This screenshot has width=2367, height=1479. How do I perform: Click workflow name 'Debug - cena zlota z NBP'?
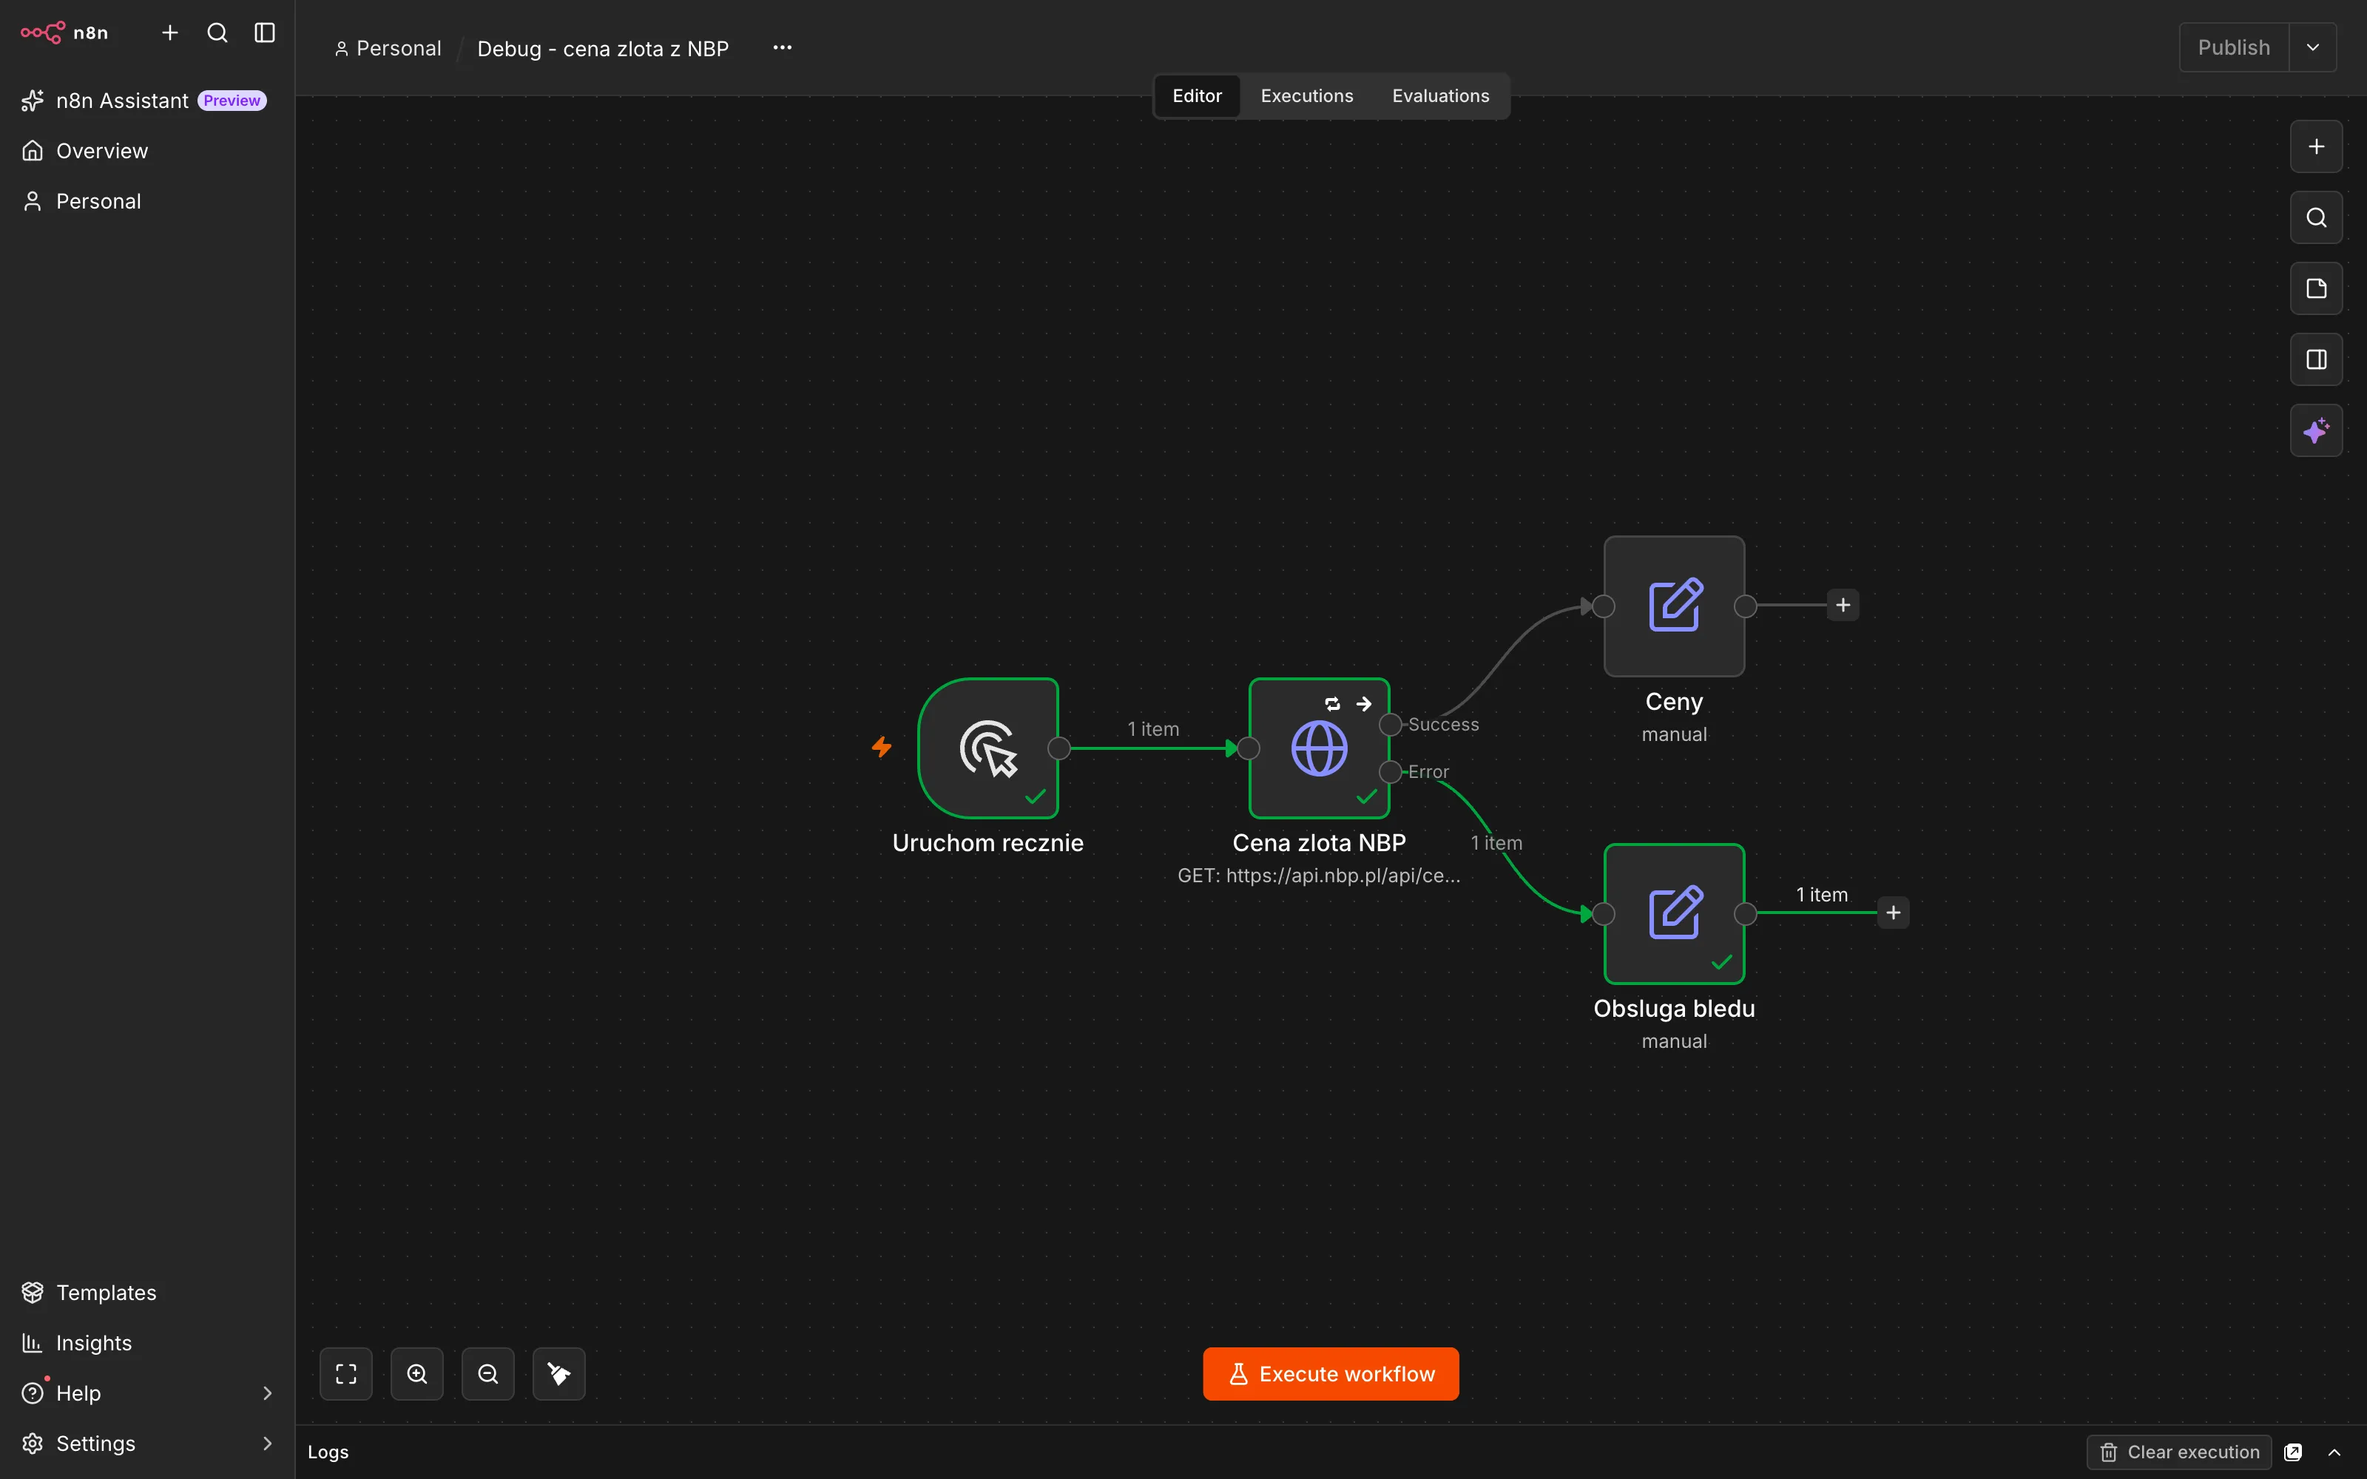pos(603,48)
